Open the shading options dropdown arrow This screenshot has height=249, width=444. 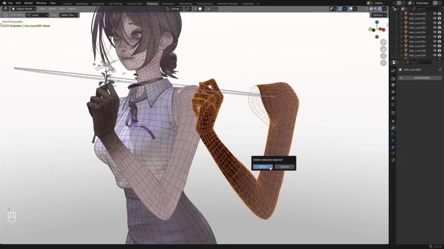[x=384, y=9]
